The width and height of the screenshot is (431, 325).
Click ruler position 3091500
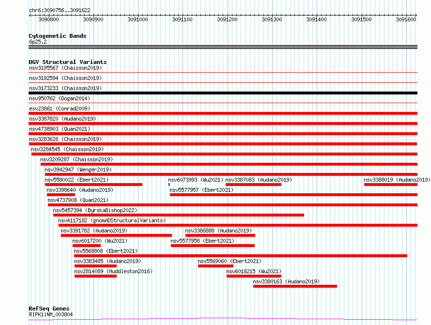361,19
